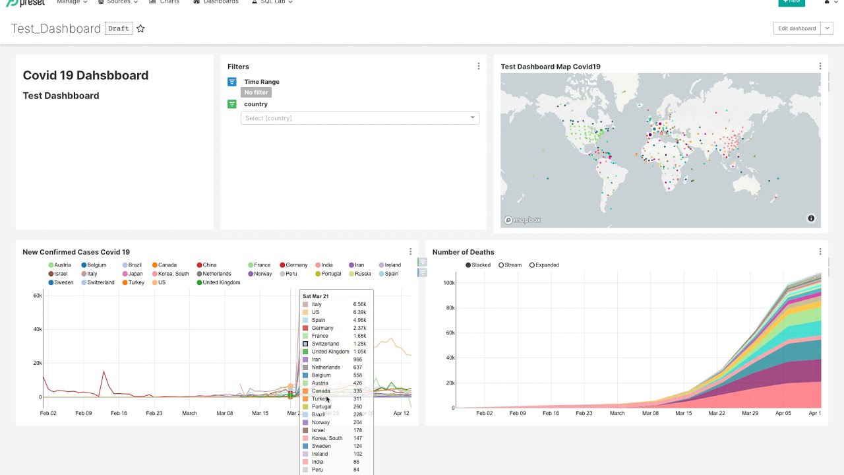Open the Manage menu
This screenshot has height=475, width=844.
72,2
